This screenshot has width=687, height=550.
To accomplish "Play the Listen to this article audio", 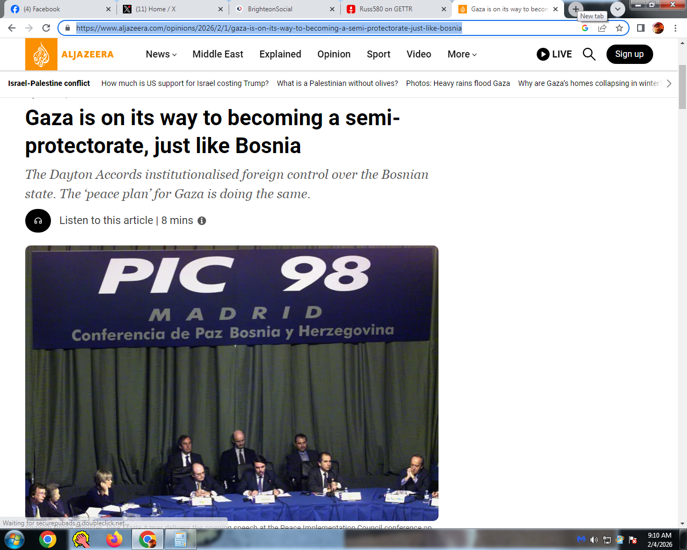I will pyautogui.click(x=38, y=221).
